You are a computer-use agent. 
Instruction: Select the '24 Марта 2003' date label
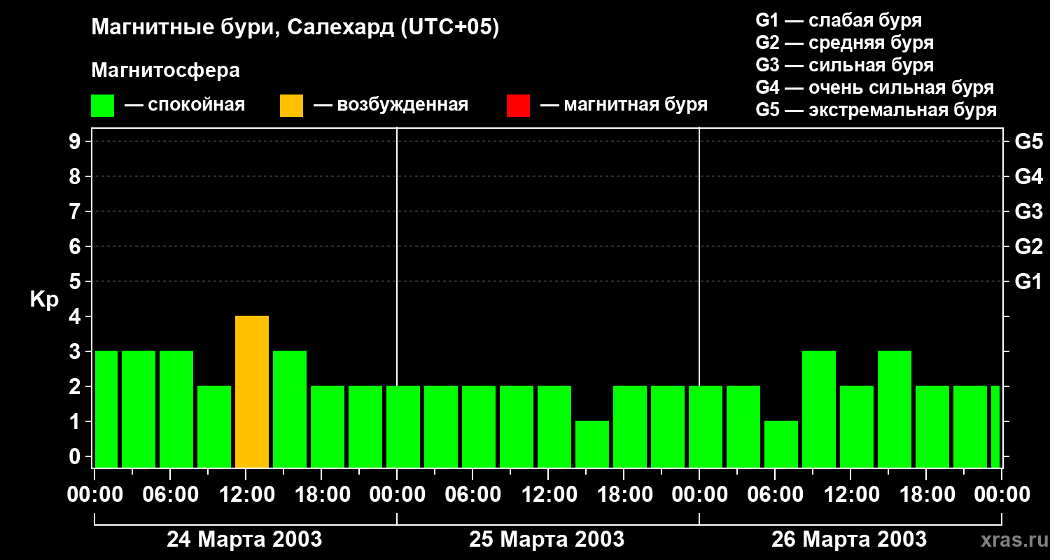pyautogui.click(x=244, y=540)
